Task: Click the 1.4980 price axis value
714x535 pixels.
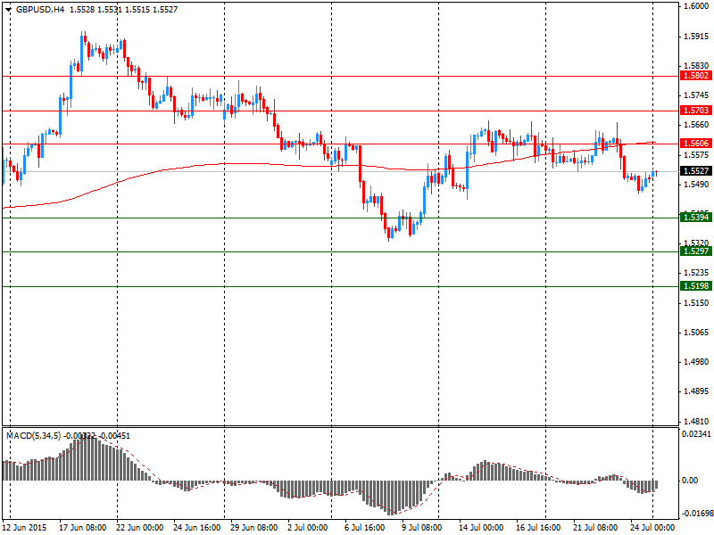Action: (696, 362)
